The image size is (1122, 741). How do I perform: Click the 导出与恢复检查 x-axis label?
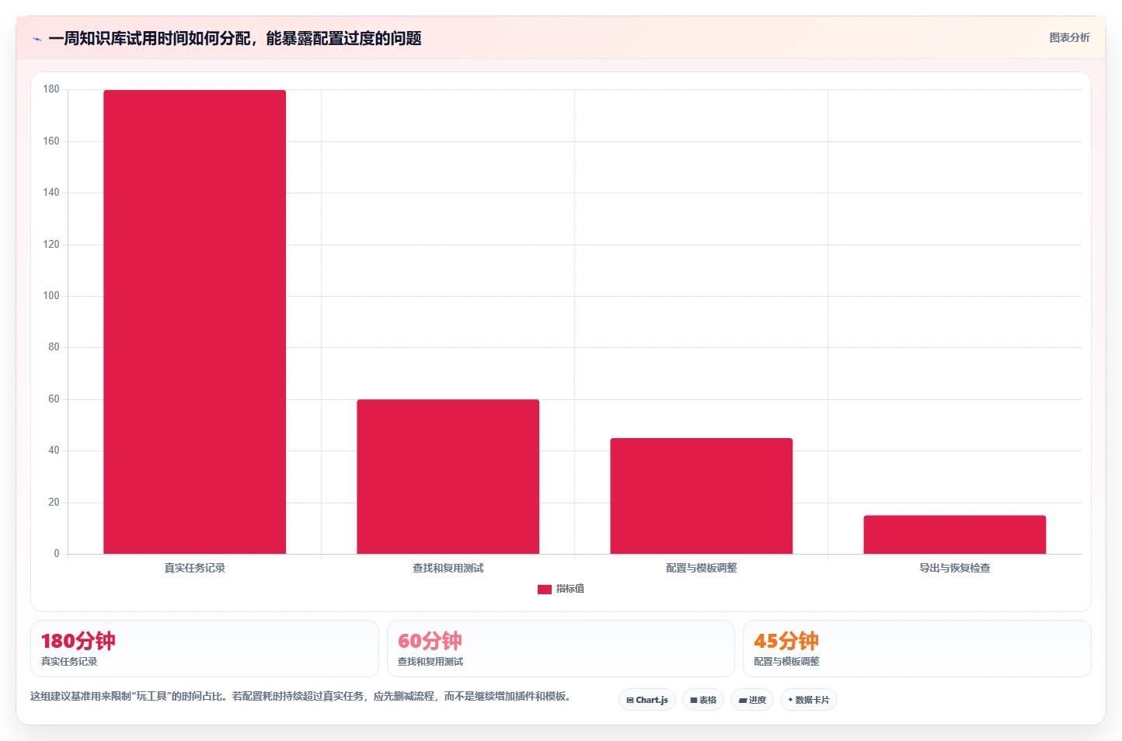[x=955, y=568]
